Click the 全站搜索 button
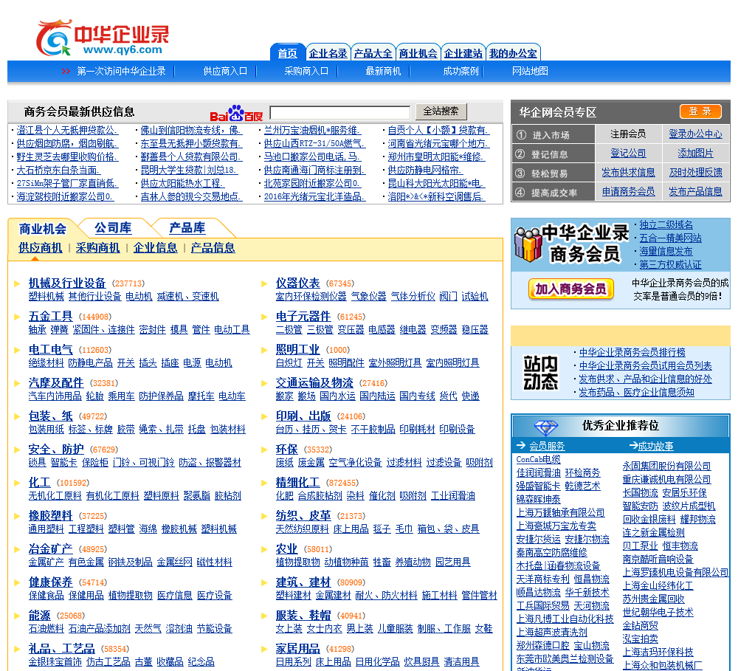Image resolution: width=738 pixels, height=671 pixels. [x=441, y=111]
